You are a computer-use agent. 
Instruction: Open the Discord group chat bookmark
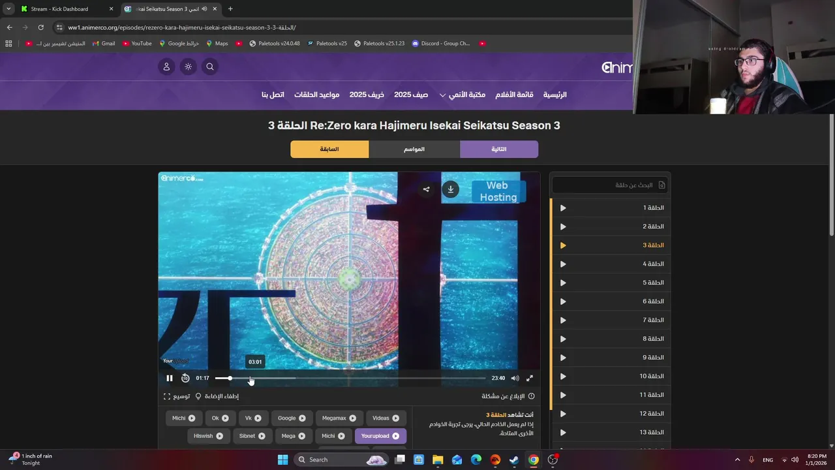pyautogui.click(x=441, y=44)
